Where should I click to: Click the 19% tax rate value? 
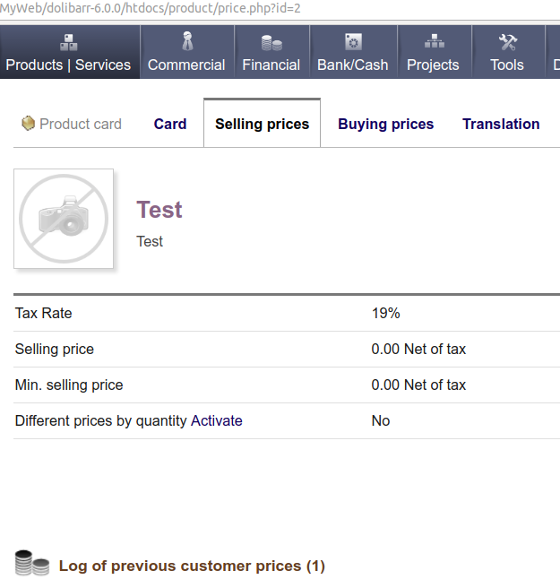385,313
